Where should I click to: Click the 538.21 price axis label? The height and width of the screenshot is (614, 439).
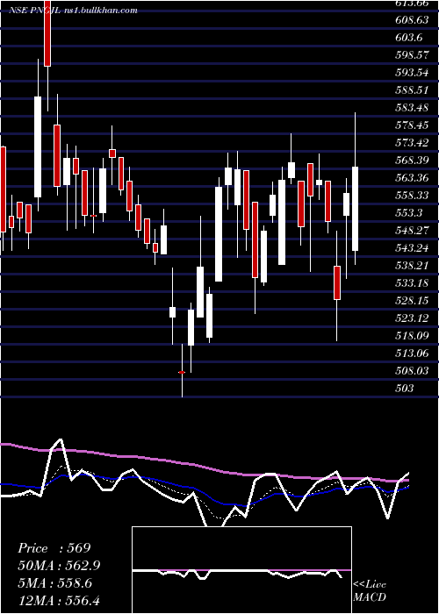(412, 266)
